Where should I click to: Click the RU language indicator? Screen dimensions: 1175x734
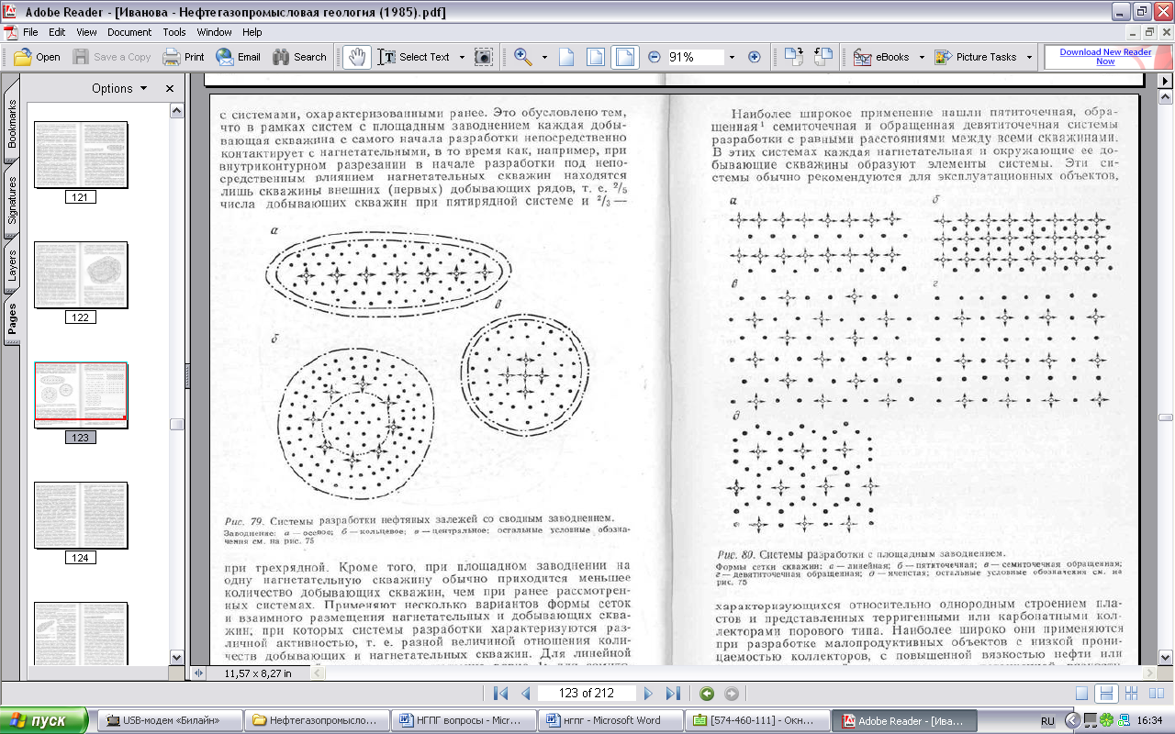(x=1047, y=720)
